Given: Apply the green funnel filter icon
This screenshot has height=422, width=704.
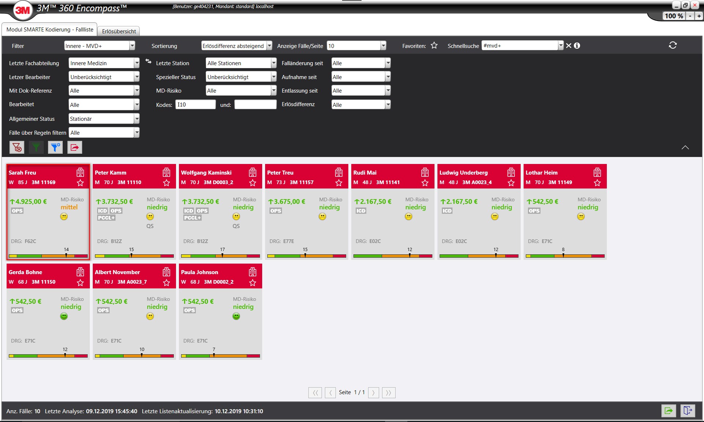Looking at the screenshot, I should coord(36,147).
